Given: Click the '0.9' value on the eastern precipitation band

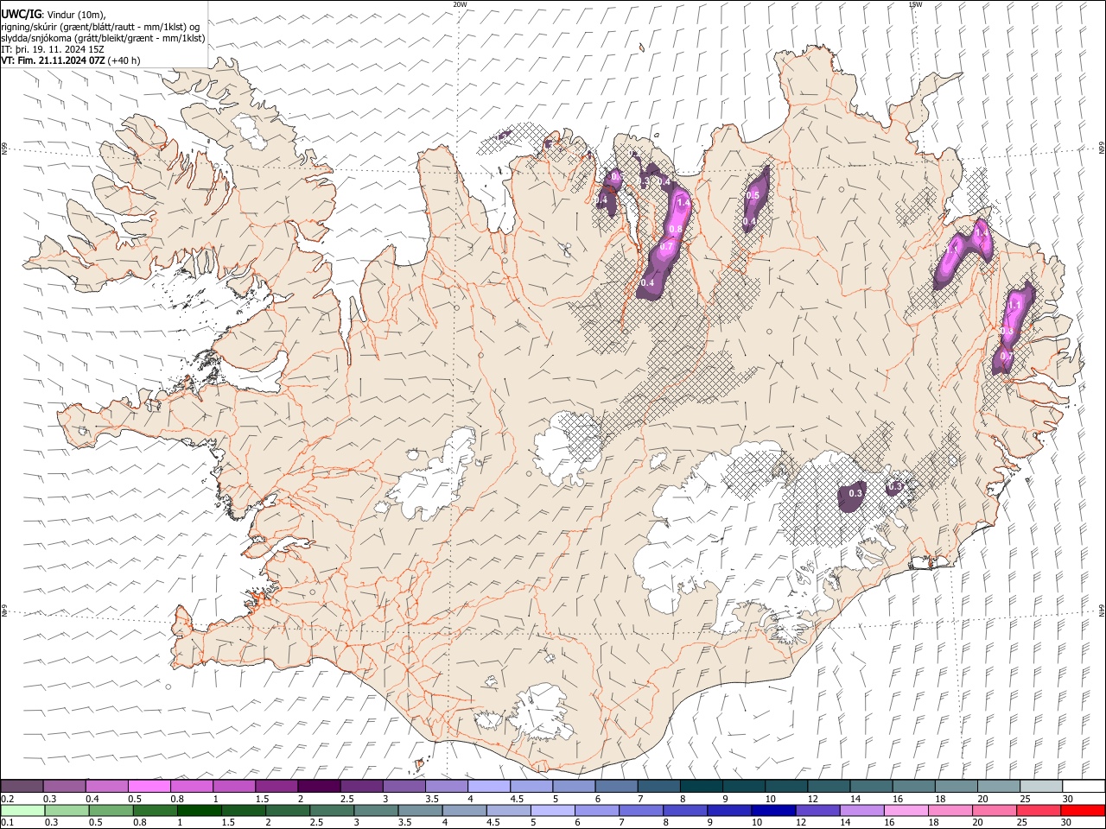Looking at the screenshot, I should [x=1007, y=332].
